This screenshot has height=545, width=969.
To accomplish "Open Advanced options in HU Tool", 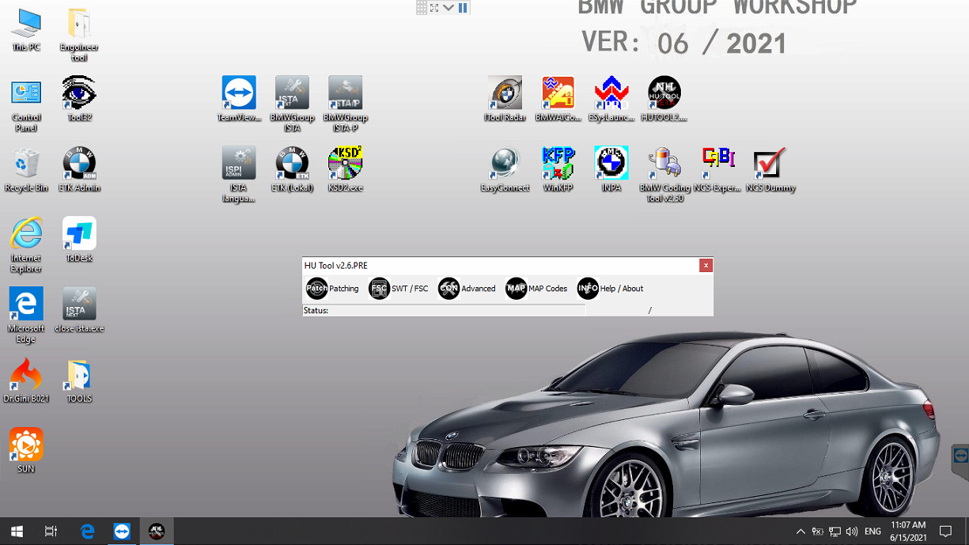I will coord(467,289).
